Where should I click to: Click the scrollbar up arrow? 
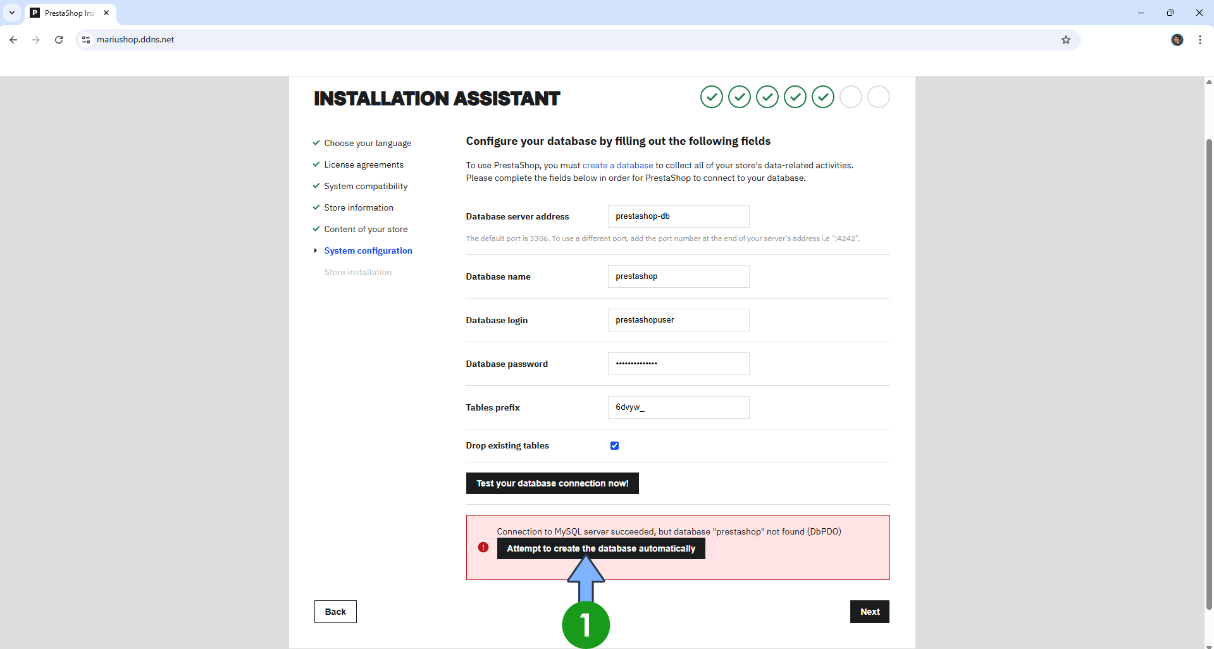1208,82
